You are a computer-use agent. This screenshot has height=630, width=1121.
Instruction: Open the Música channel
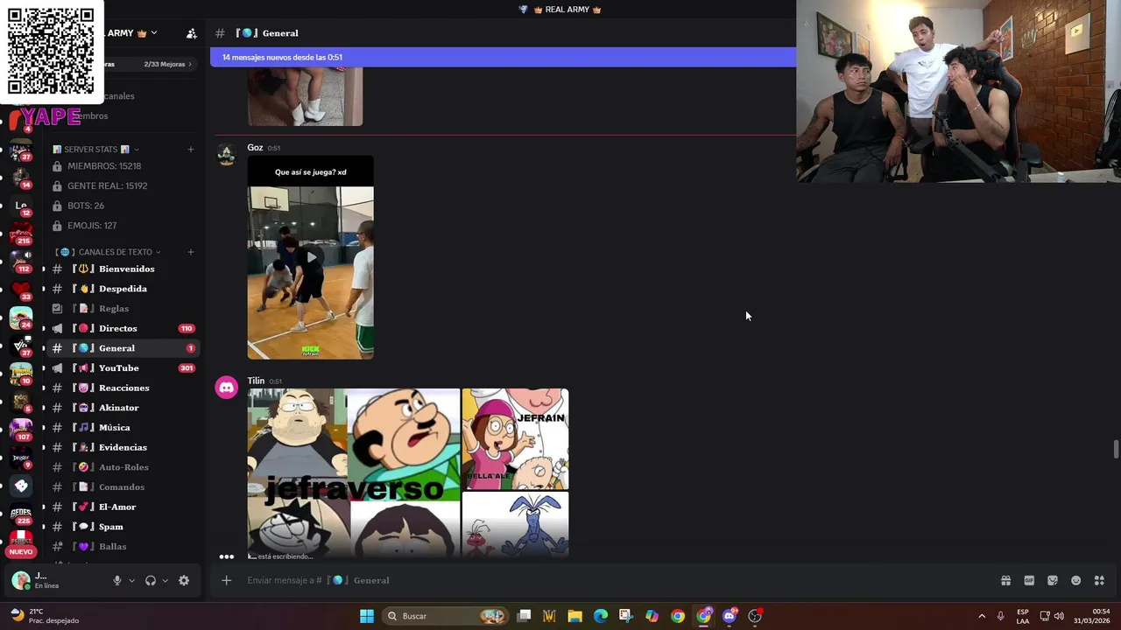pyautogui.click(x=123, y=428)
